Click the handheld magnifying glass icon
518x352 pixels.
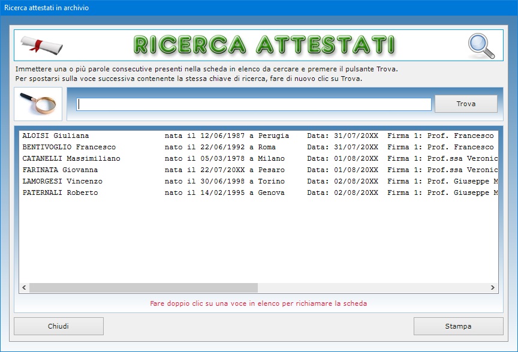click(x=38, y=104)
